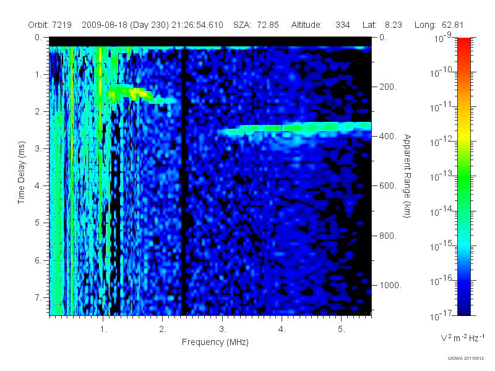
Task: Click the '600.' apparent range tick label
Action: (388, 186)
